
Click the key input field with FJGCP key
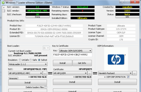(x=73, y=55)
